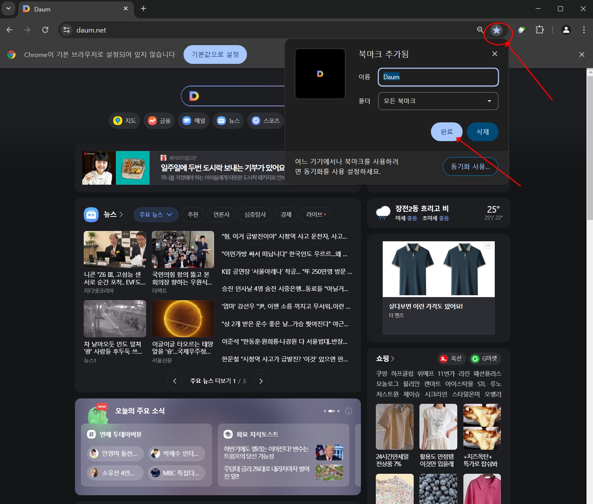Open headline 이준석 한동훈·원희룡·나경원
Image resolution: width=593 pixels, height=504 pixels.
point(284,341)
